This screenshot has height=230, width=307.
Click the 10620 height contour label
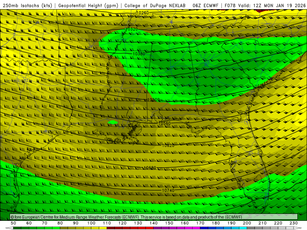[168, 146]
